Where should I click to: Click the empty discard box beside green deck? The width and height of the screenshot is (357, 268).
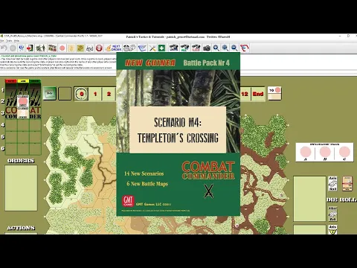tap(65, 93)
